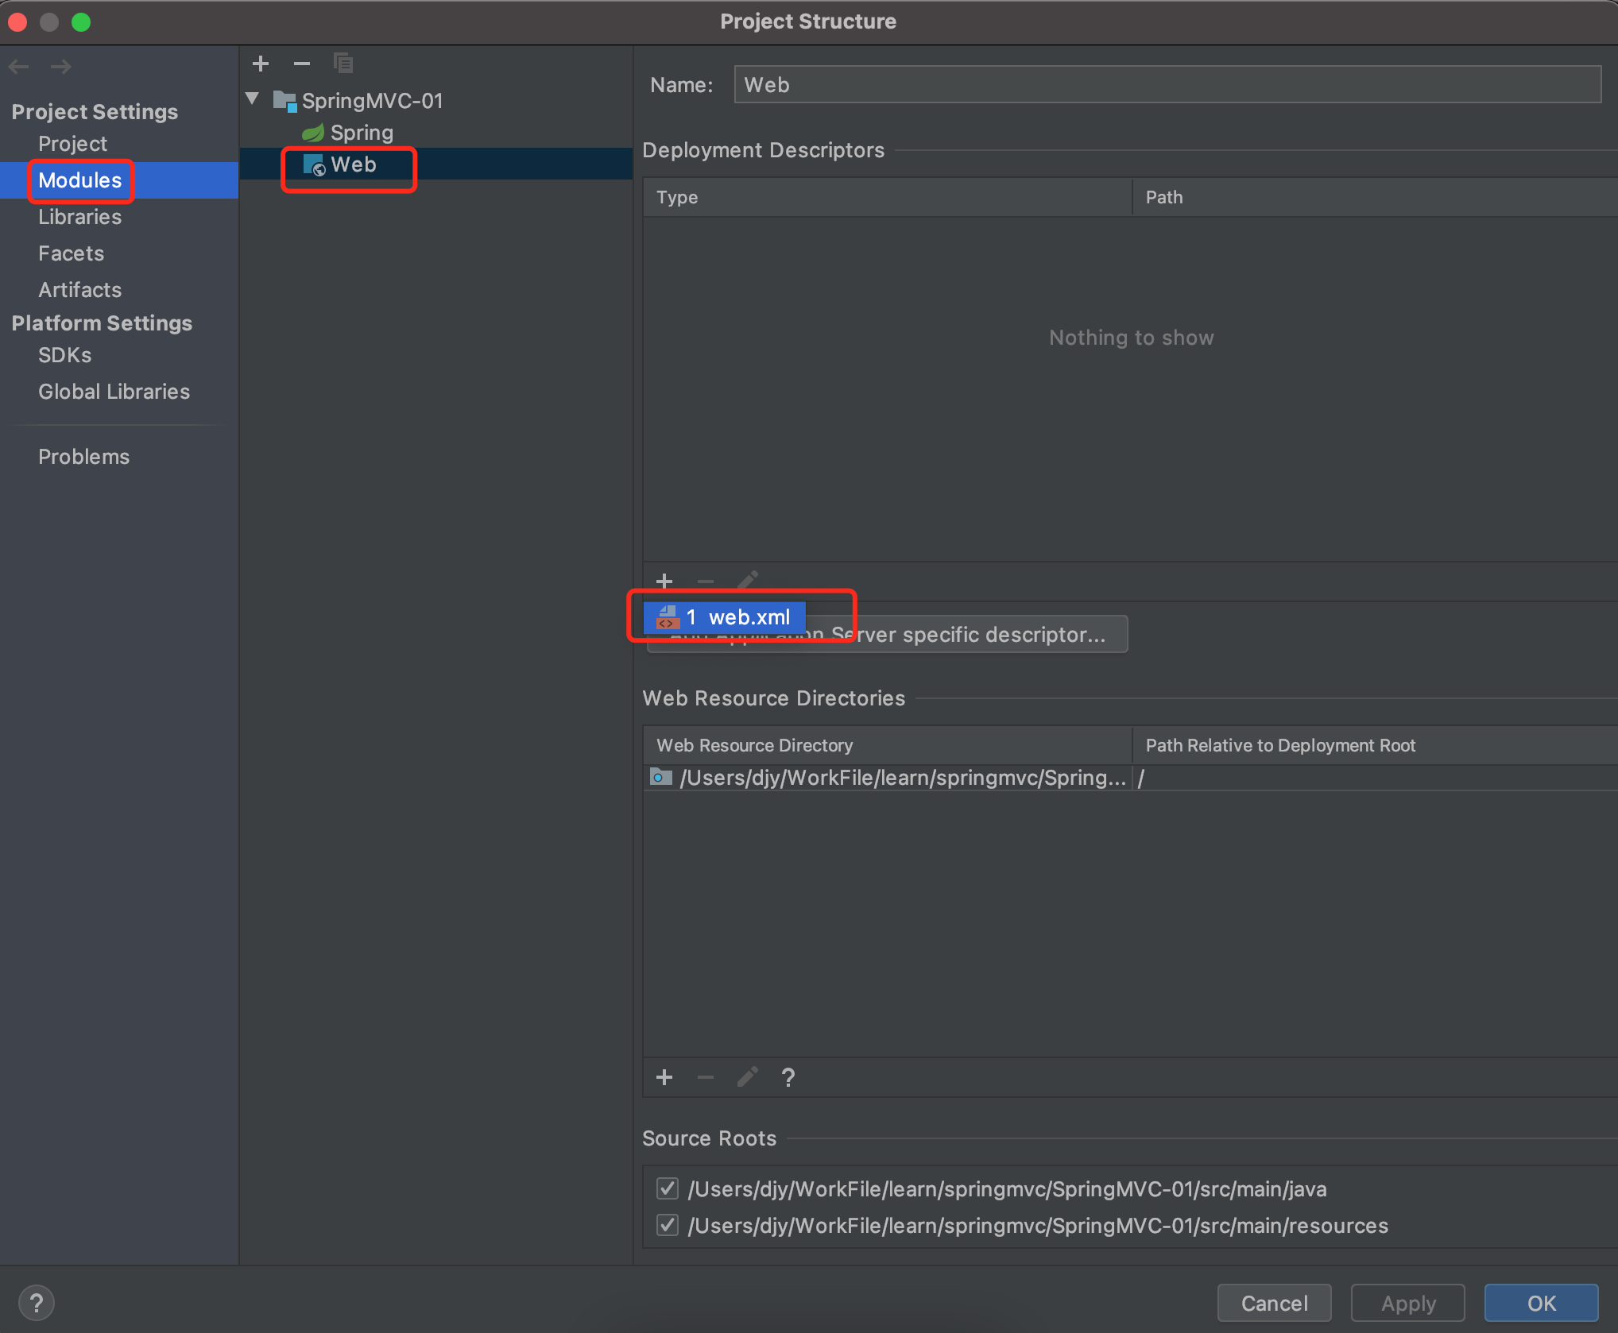Remove web resource directory with the minus icon

pyautogui.click(x=706, y=1077)
